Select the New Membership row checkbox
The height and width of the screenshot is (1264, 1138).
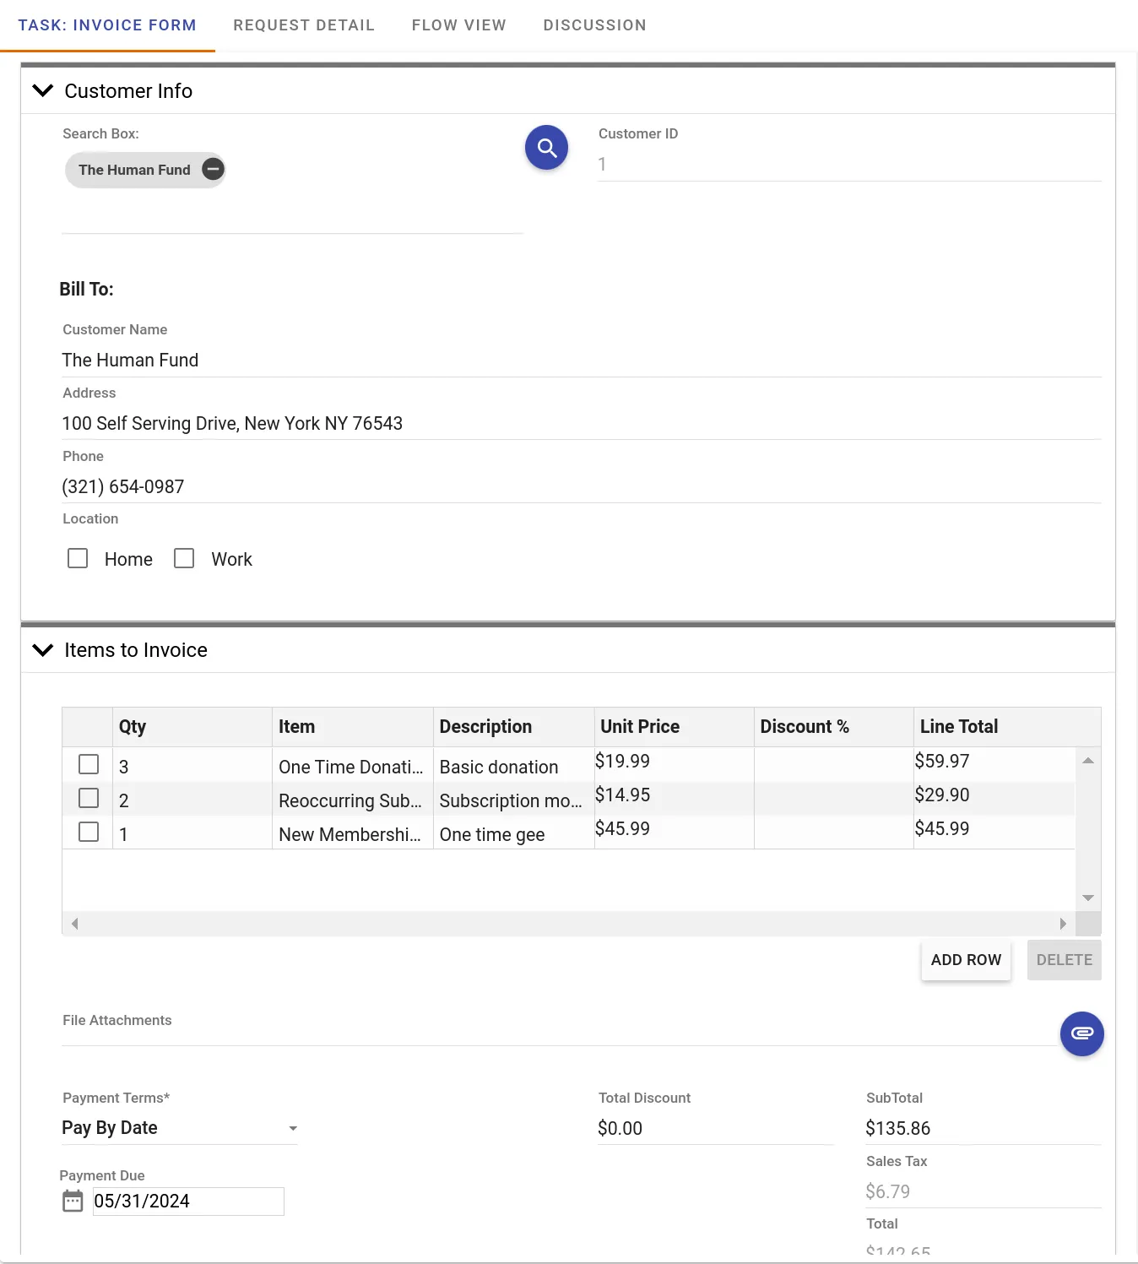89,833
